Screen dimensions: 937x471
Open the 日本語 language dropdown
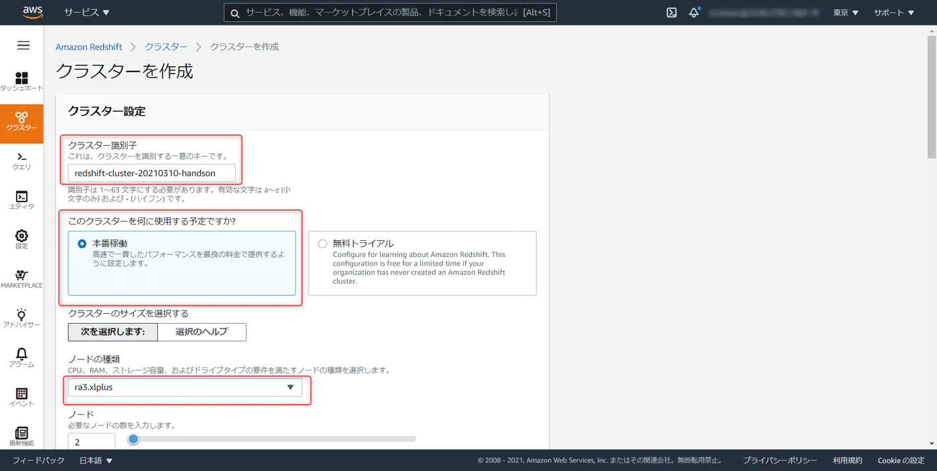pos(96,460)
